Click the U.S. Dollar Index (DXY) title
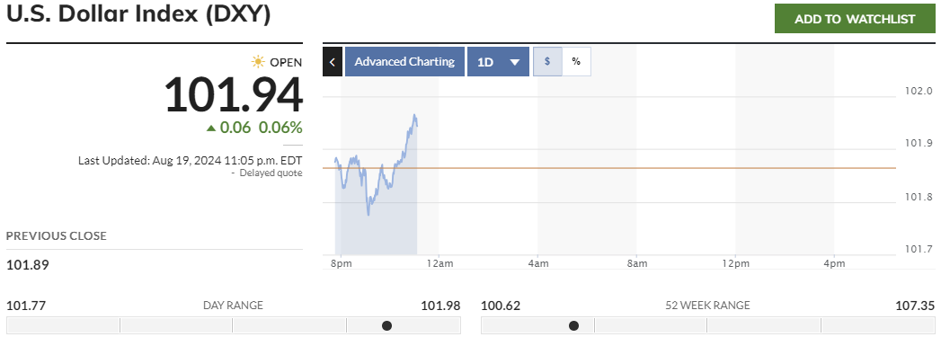Screen dimensions: 941x337 click(138, 14)
